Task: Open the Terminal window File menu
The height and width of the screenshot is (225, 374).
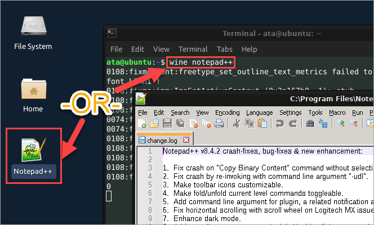Action: (116, 49)
